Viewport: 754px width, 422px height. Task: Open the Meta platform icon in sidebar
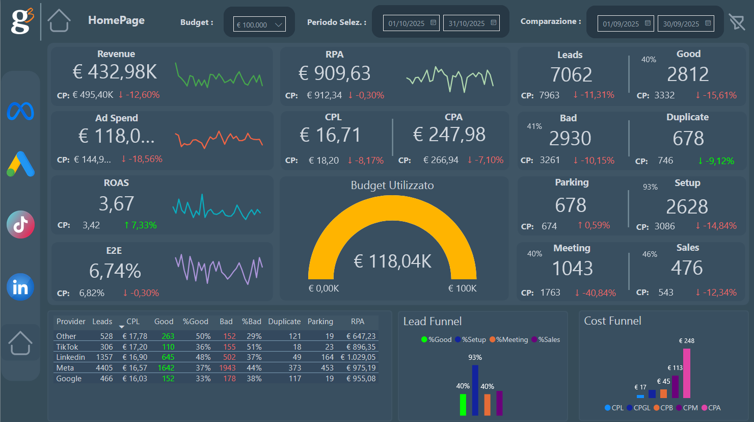20,111
